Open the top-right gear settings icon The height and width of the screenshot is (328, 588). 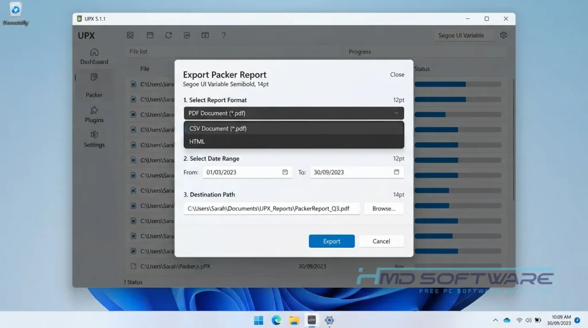pyautogui.click(x=503, y=35)
